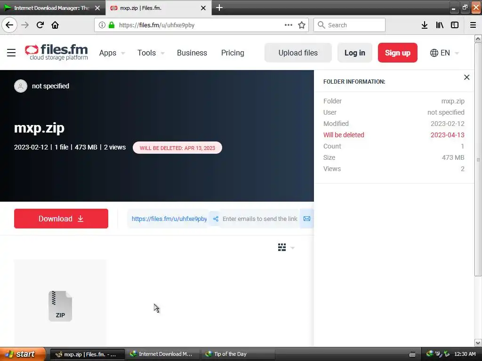Focus the Enter emails to send the link field
The width and height of the screenshot is (482, 361).
pos(260,219)
